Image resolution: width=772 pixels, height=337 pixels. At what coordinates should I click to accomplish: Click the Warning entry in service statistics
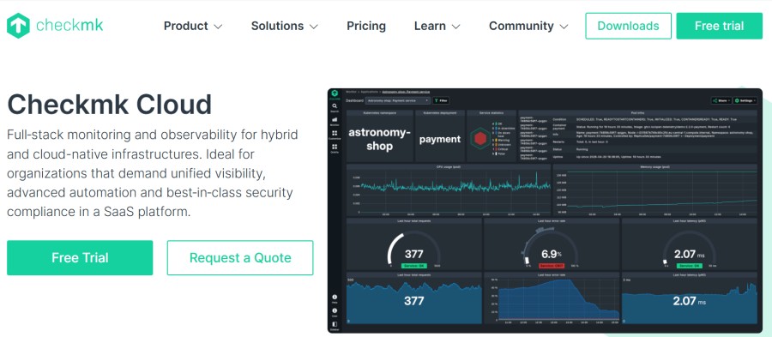click(x=502, y=140)
